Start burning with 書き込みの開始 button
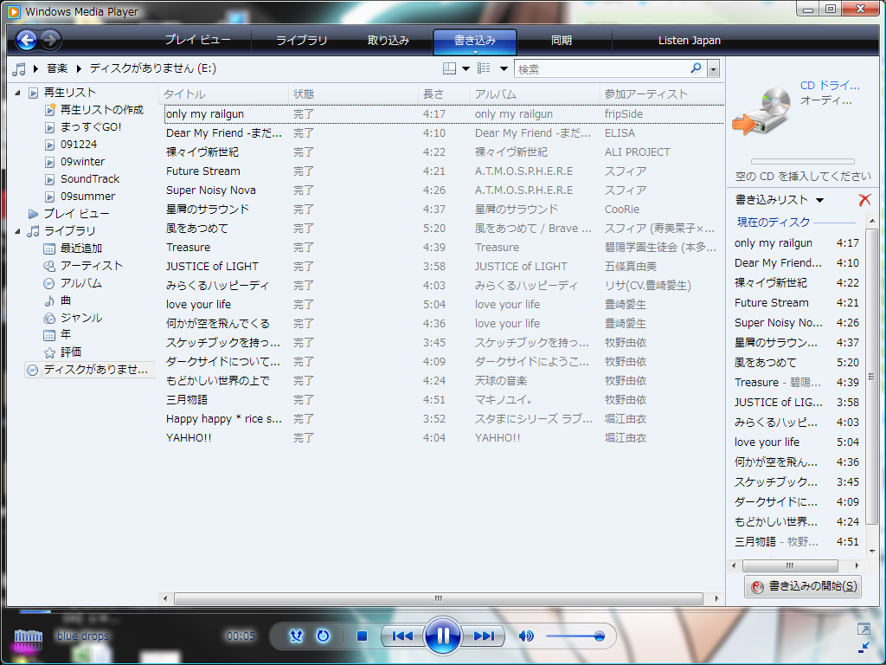Screen dimensions: 886x665 pyautogui.click(x=804, y=586)
